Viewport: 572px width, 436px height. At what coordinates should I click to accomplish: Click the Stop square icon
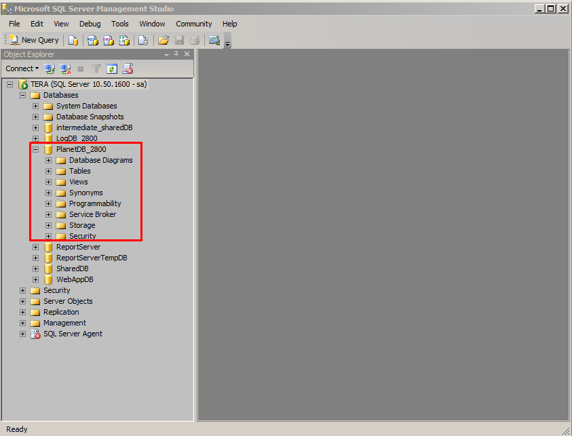pos(81,69)
